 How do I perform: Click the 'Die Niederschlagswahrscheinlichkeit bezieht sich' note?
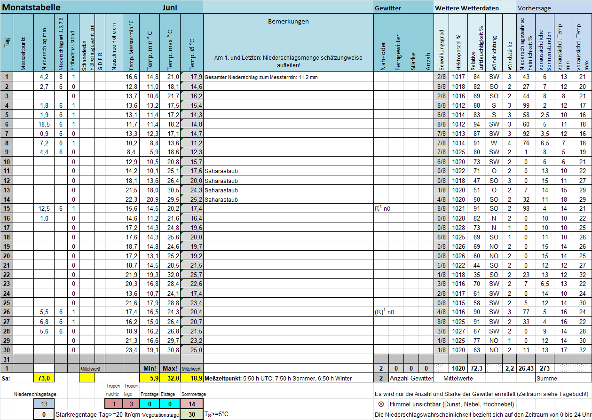[483, 415]
